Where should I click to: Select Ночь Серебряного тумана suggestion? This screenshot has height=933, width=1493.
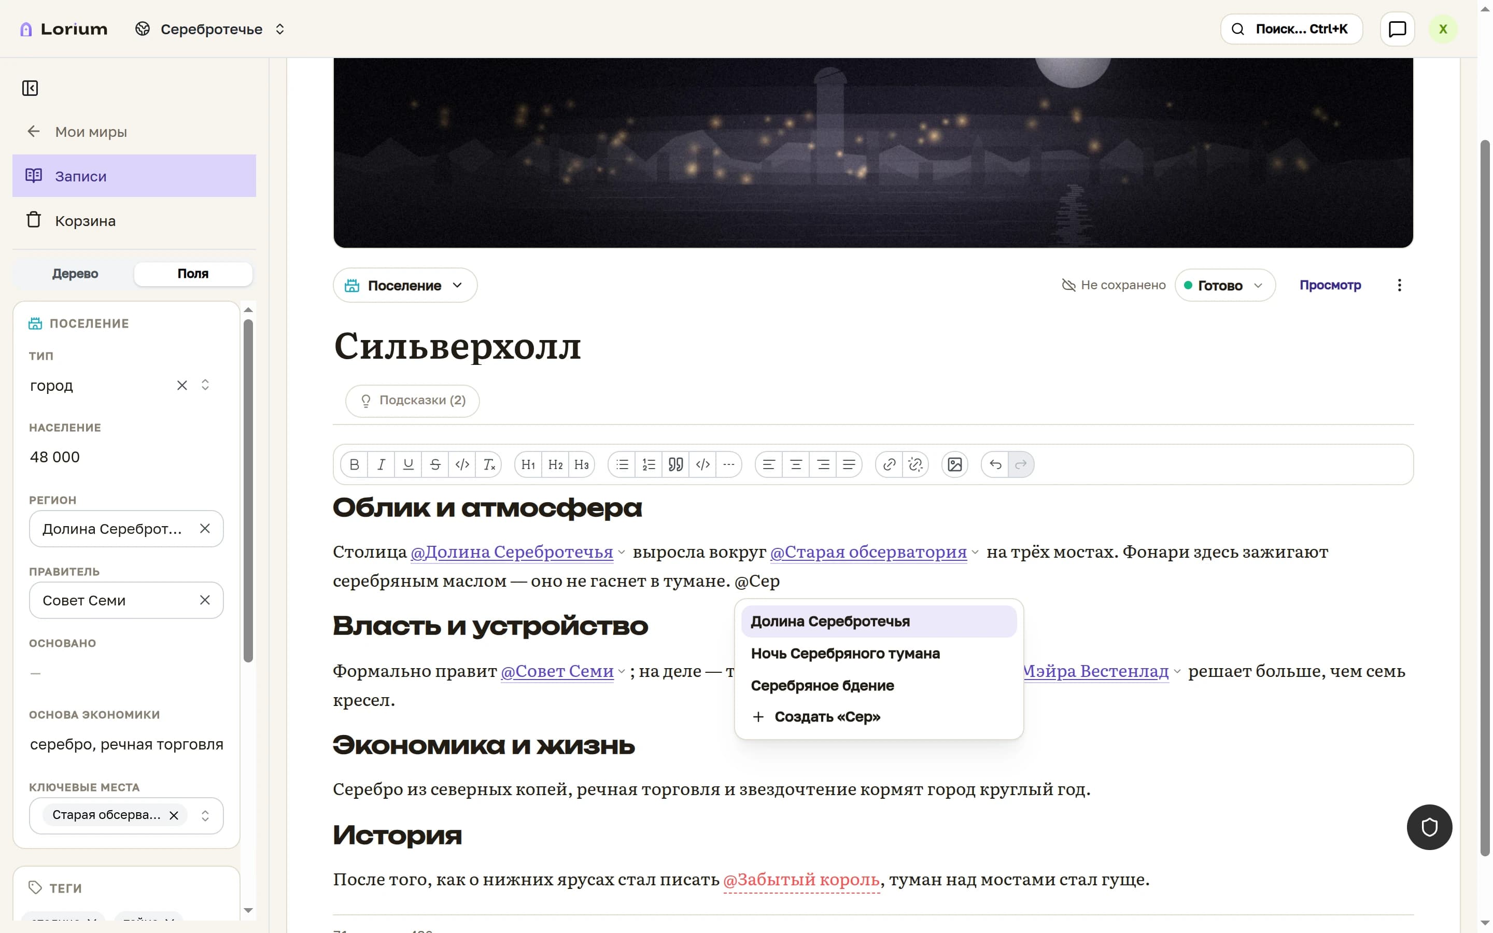879,654
